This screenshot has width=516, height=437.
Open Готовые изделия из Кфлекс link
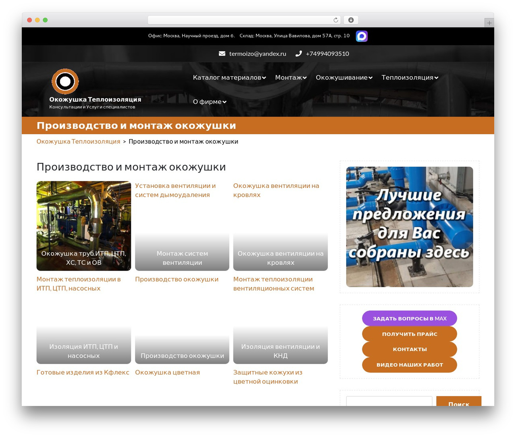point(83,372)
